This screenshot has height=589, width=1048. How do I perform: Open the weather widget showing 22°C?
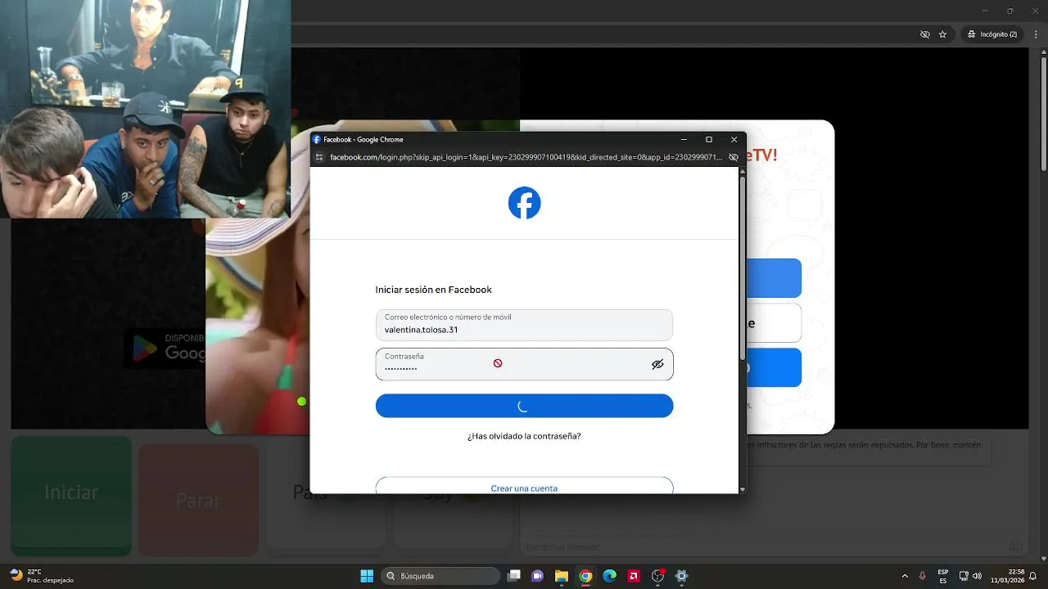[42, 576]
